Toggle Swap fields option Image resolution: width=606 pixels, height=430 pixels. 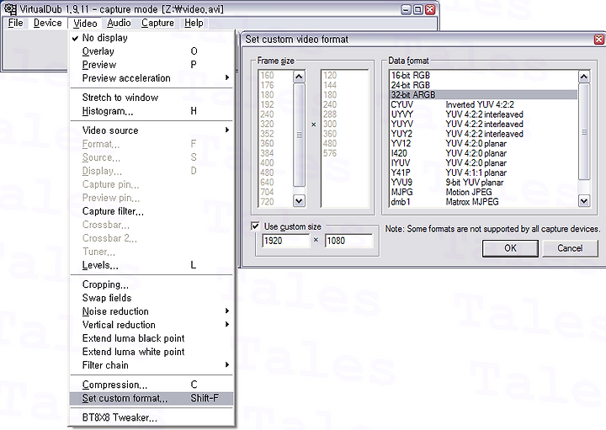click(x=151, y=298)
